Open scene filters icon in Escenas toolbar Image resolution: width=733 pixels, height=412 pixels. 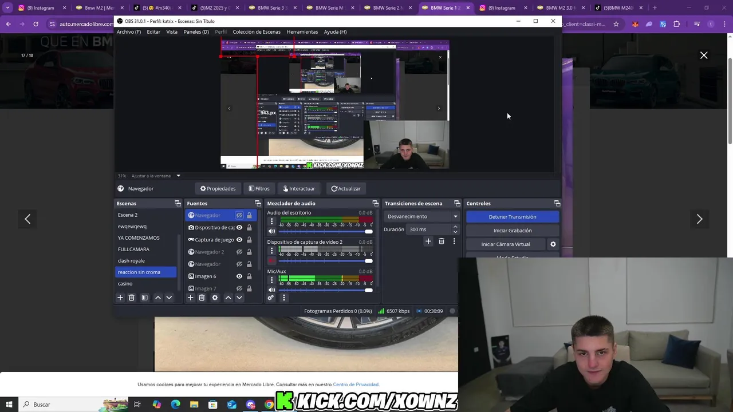(x=144, y=298)
